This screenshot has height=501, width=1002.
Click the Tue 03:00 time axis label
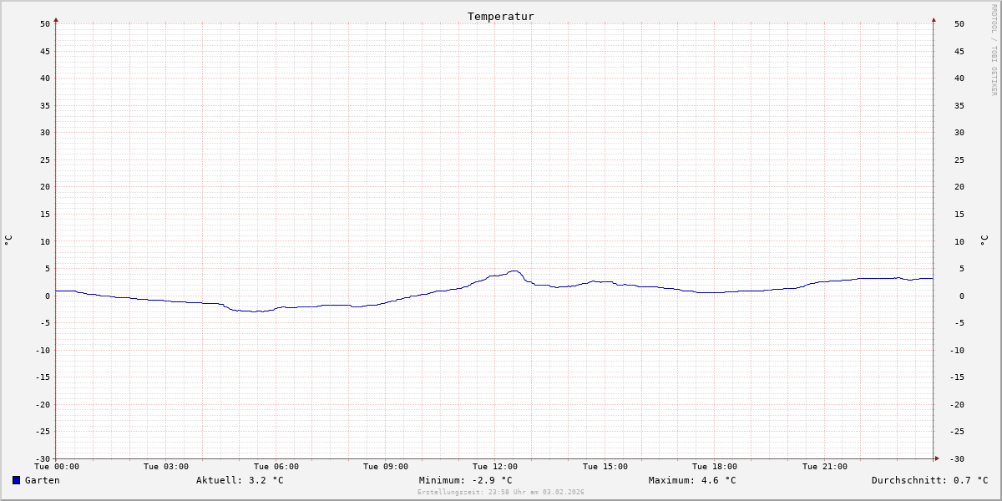click(166, 467)
